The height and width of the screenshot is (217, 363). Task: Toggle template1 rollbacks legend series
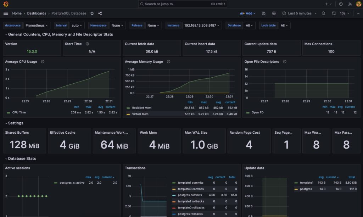(191, 201)
